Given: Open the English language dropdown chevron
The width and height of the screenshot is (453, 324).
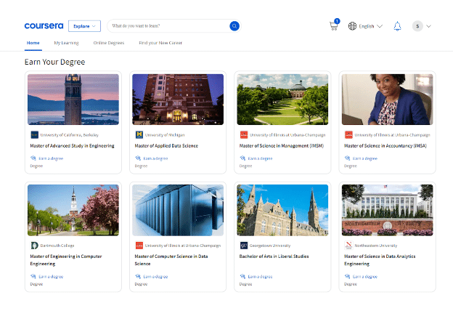Looking at the screenshot, I should [x=380, y=26].
